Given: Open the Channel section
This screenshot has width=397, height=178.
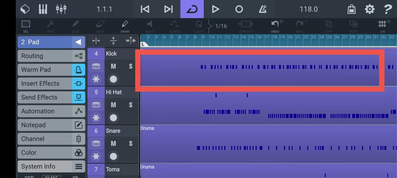Looking at the screenshot, I should 51,139.
